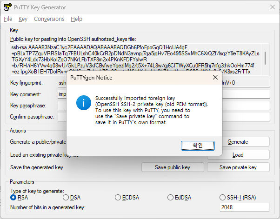Open the Key menu
This screenshot has width=280, height=219.
pyautogui.click(x=23, y=19)
